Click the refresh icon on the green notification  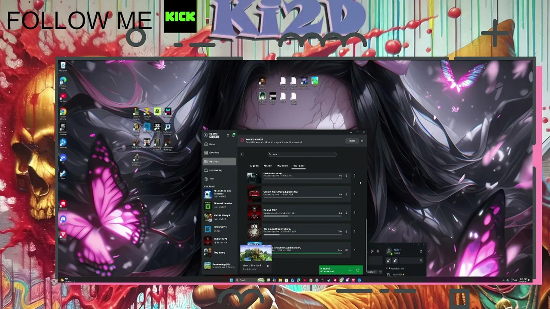357,270
